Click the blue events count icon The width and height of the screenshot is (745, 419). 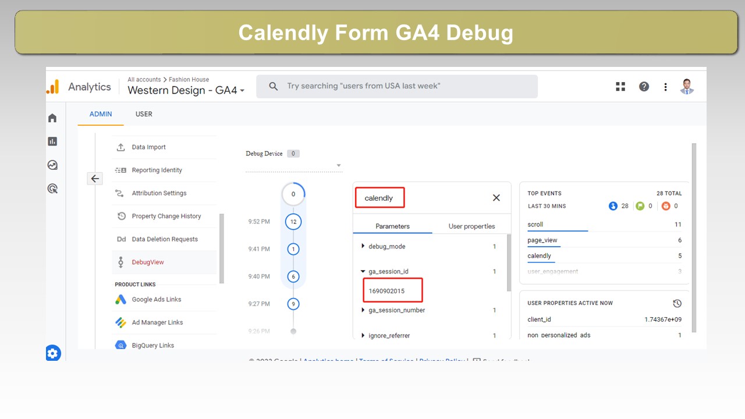[x=613, y=206]
